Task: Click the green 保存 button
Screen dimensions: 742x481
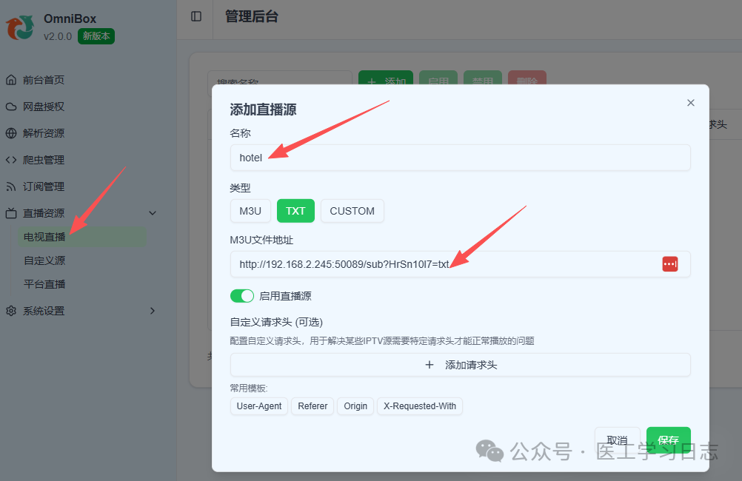Action: 668,439
